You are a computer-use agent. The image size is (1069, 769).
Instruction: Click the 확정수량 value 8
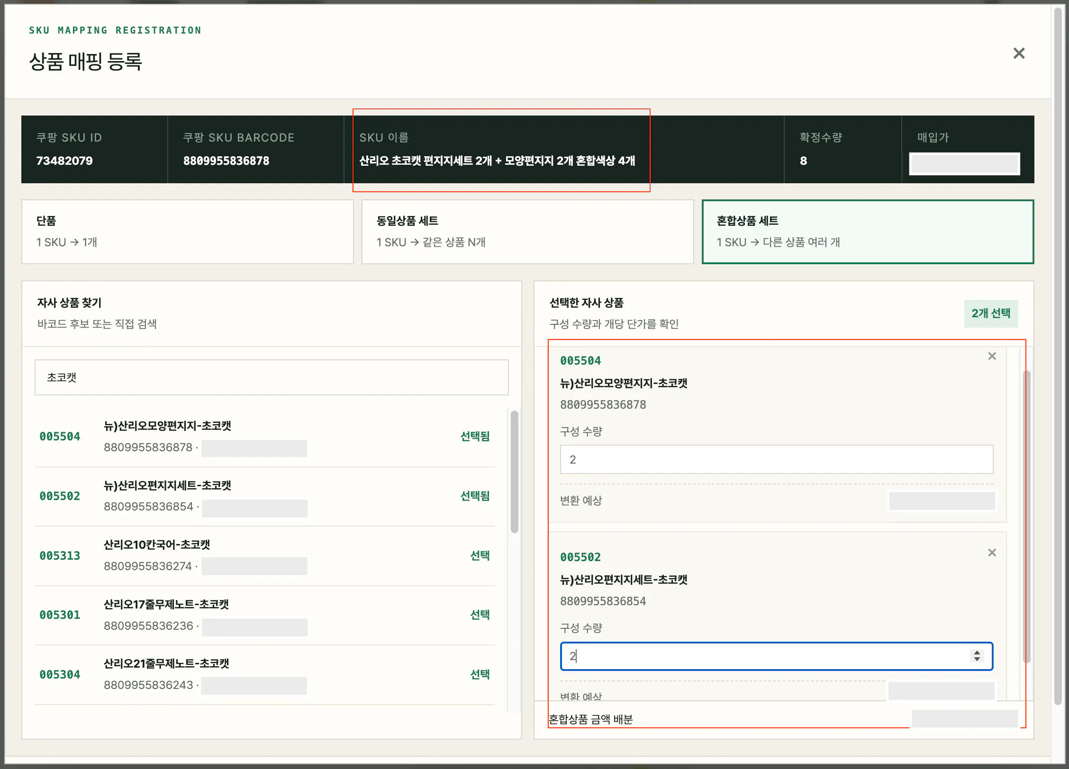pos(803,161)
